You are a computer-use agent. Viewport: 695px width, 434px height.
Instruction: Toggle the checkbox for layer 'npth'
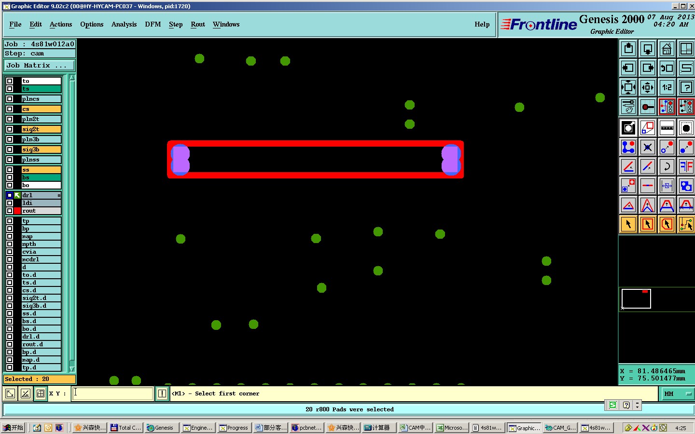pyautogui.click(x=10, y=244)
